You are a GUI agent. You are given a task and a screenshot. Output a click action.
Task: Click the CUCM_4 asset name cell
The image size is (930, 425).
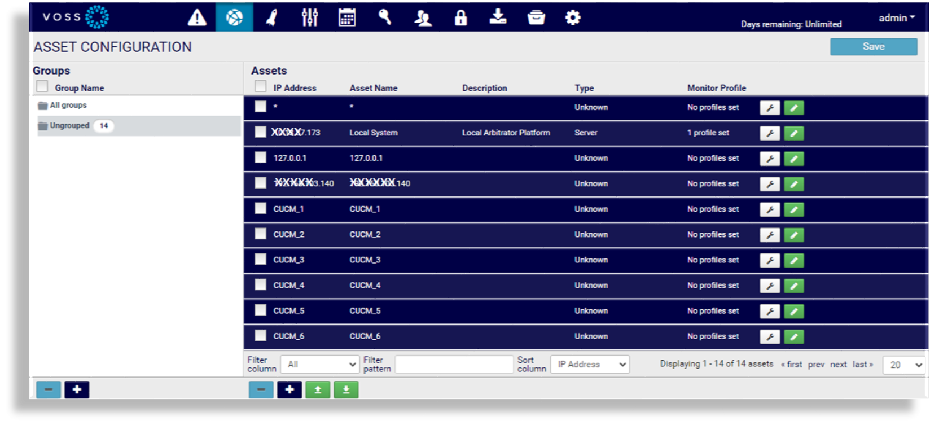click(x=365, y=286)
